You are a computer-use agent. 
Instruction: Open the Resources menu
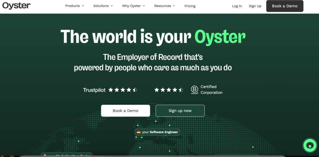[x=165, y=6]
